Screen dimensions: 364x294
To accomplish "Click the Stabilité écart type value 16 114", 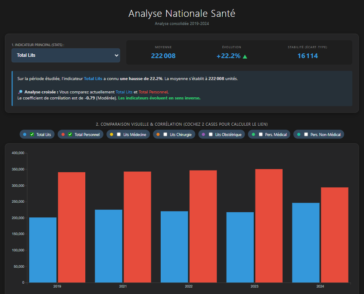I will (308, 56).
